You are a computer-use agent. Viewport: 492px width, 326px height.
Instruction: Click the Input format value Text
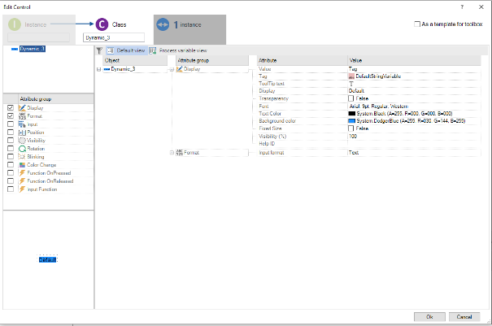click(354, 153)
